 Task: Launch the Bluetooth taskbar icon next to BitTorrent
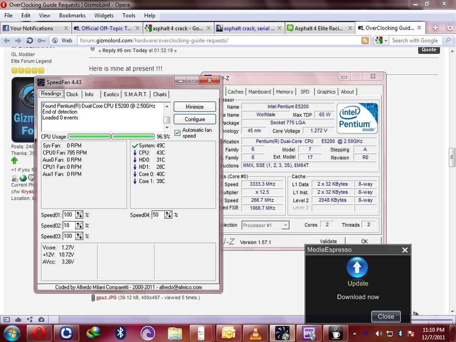[x=120, y=333]
